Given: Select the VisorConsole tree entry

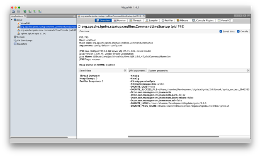Looking at the screenshot, I should (48, 30).
